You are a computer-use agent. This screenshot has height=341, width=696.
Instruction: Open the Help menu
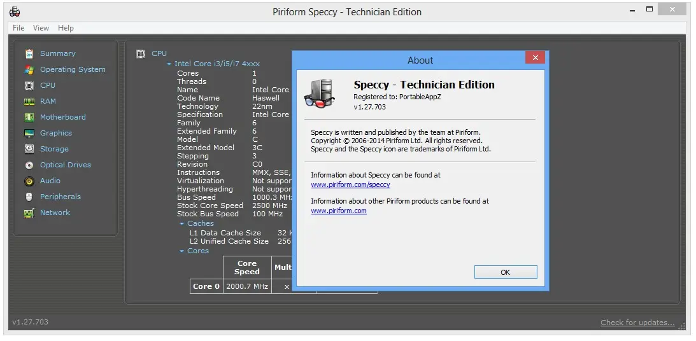click(x=66, y=28)
